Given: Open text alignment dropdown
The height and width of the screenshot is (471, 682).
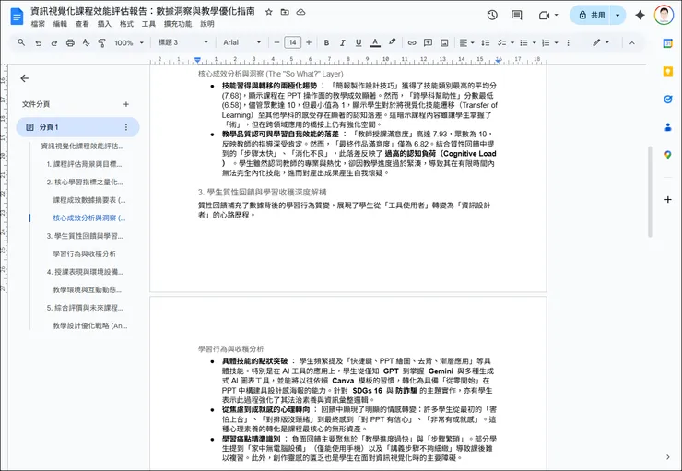Looking at the screenshot, I should (466, 42).
